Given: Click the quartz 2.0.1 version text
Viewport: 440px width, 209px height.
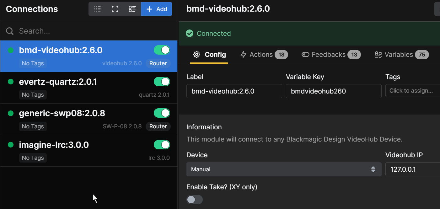Looking at the screenshot, I should 154,95.
